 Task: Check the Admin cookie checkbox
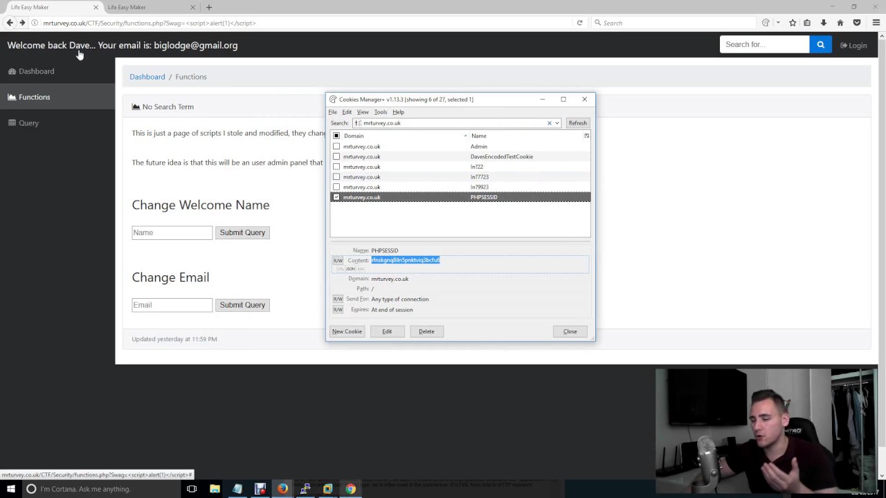coord(336,147)
